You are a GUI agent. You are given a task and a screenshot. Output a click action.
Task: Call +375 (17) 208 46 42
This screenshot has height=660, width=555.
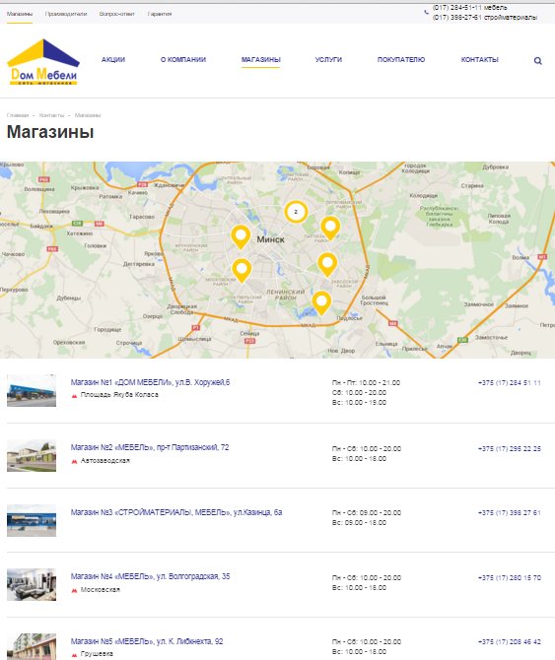[x=510, y=642]
